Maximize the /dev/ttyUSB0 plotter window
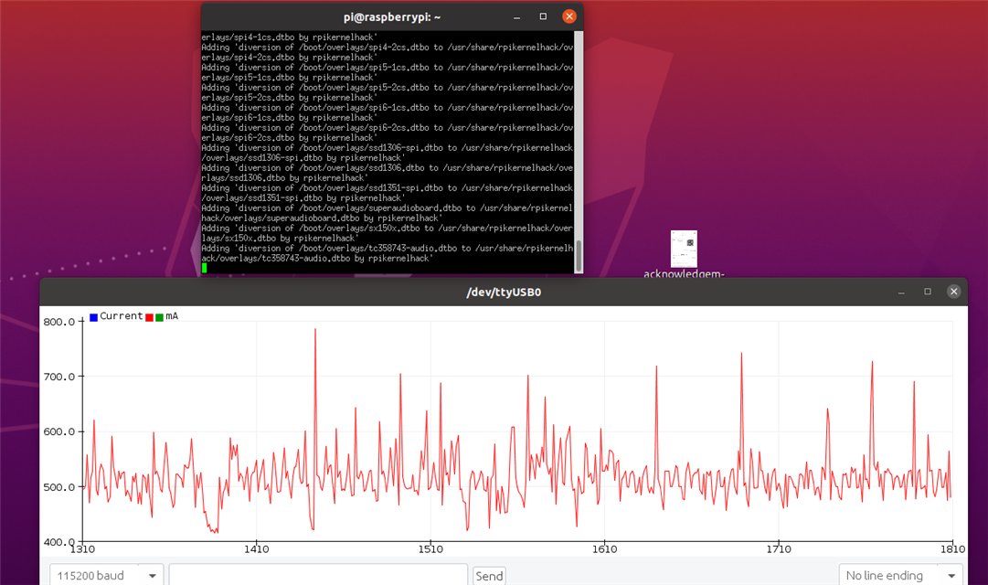 (928, 292)
